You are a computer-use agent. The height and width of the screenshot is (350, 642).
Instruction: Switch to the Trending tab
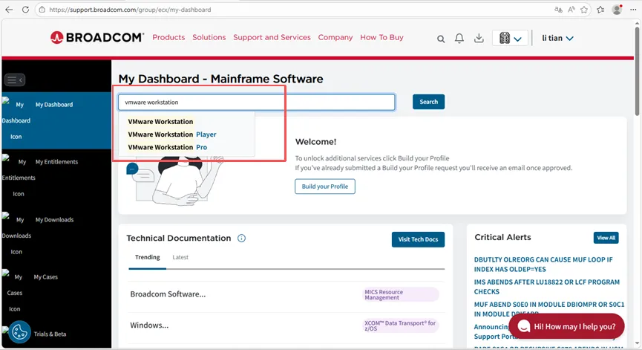click(148, 257)
